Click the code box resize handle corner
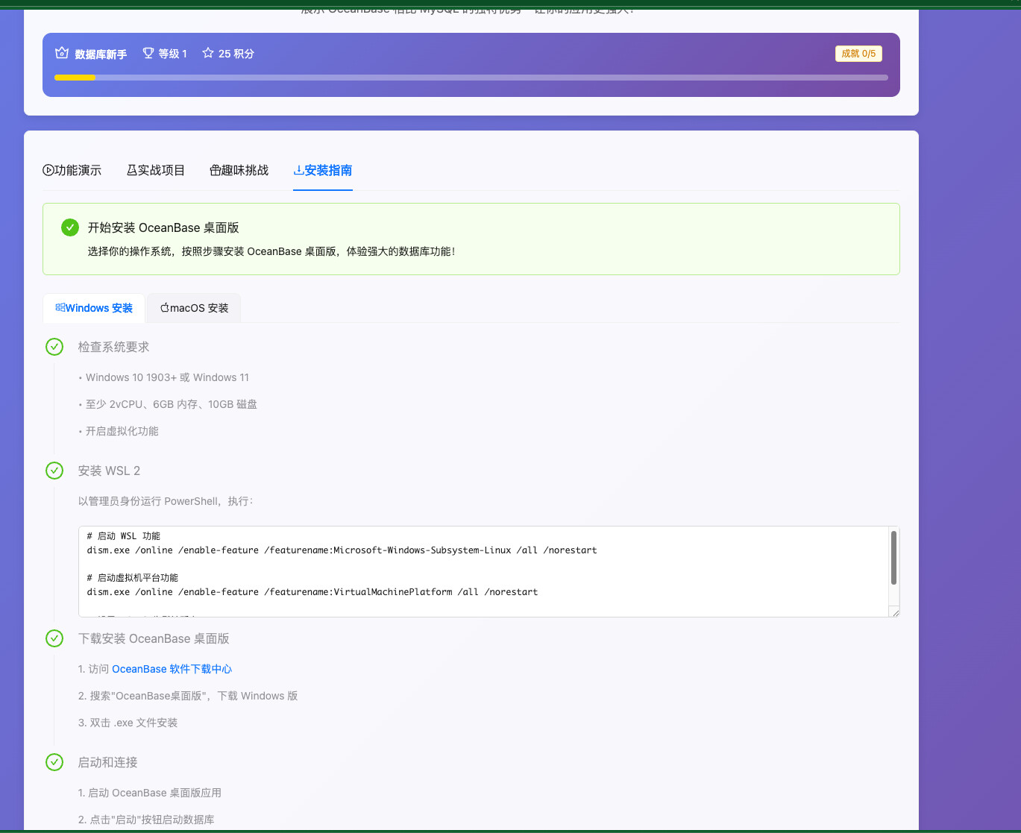This screenshot has width=1021, height=833. pos(895,612)
